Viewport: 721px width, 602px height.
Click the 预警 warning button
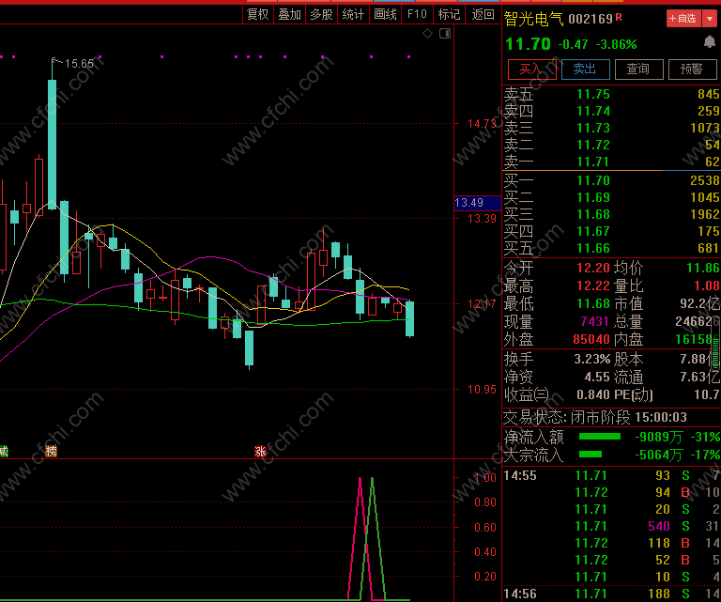tap(692, 69)
